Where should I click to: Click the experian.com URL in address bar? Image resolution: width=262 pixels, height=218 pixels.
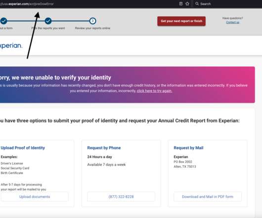(x=27, y=4)
